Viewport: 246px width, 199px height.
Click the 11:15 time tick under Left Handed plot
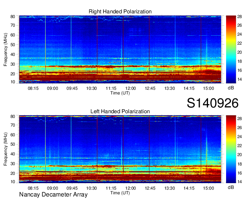tap(111, 188)
